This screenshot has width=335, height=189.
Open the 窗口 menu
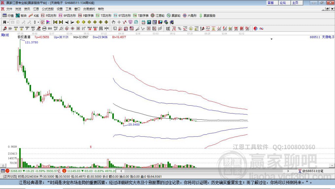[77, 9]
